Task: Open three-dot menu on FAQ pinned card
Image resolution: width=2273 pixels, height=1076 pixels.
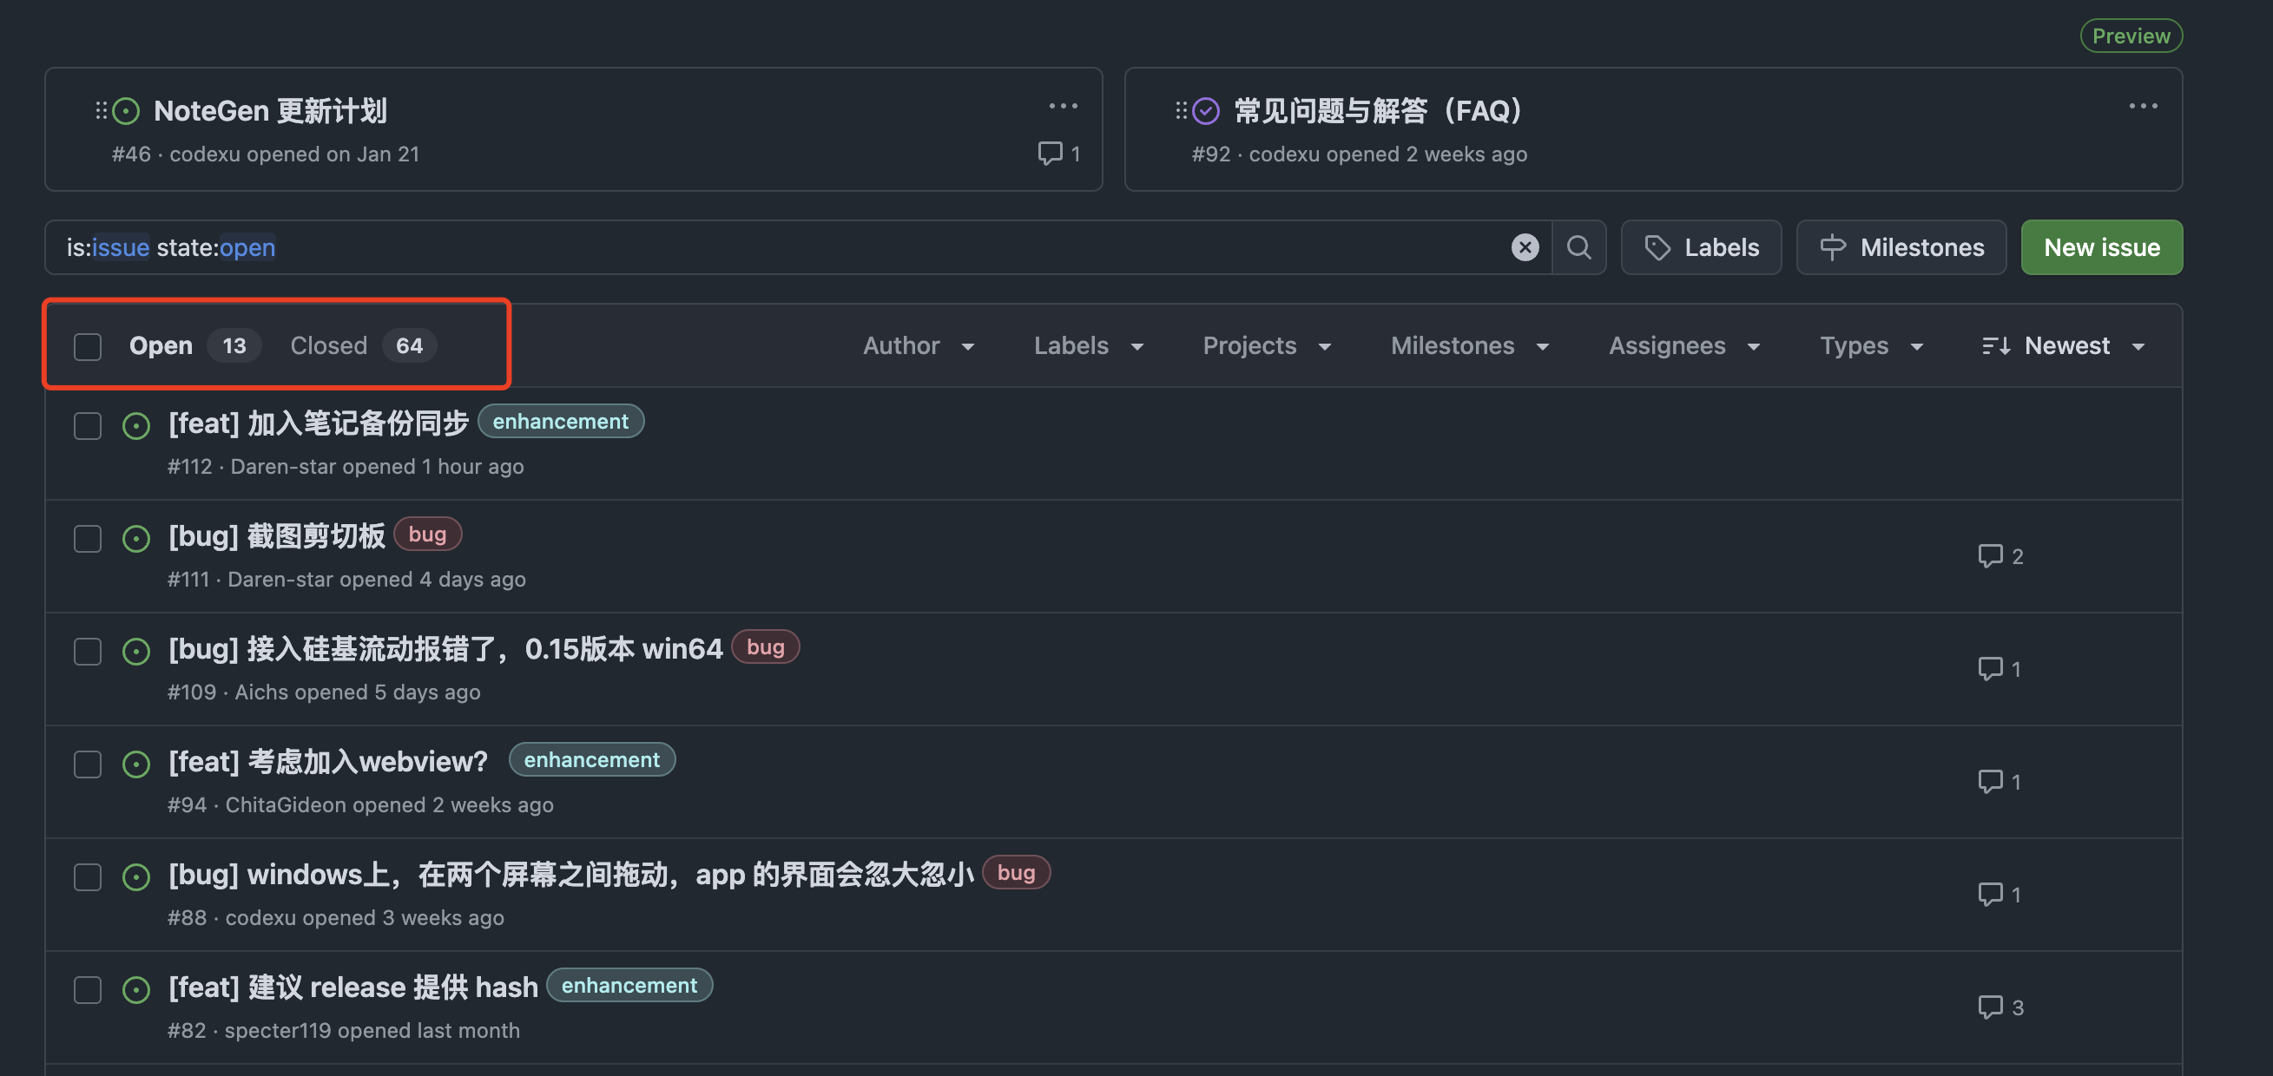Action: 2143,106
